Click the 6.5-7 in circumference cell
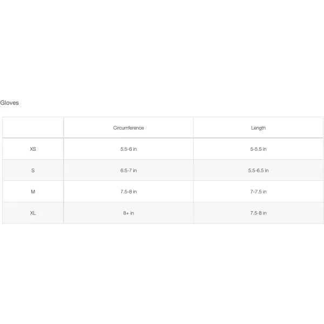Viewport: 324px width, 324px height. (129, 170)
